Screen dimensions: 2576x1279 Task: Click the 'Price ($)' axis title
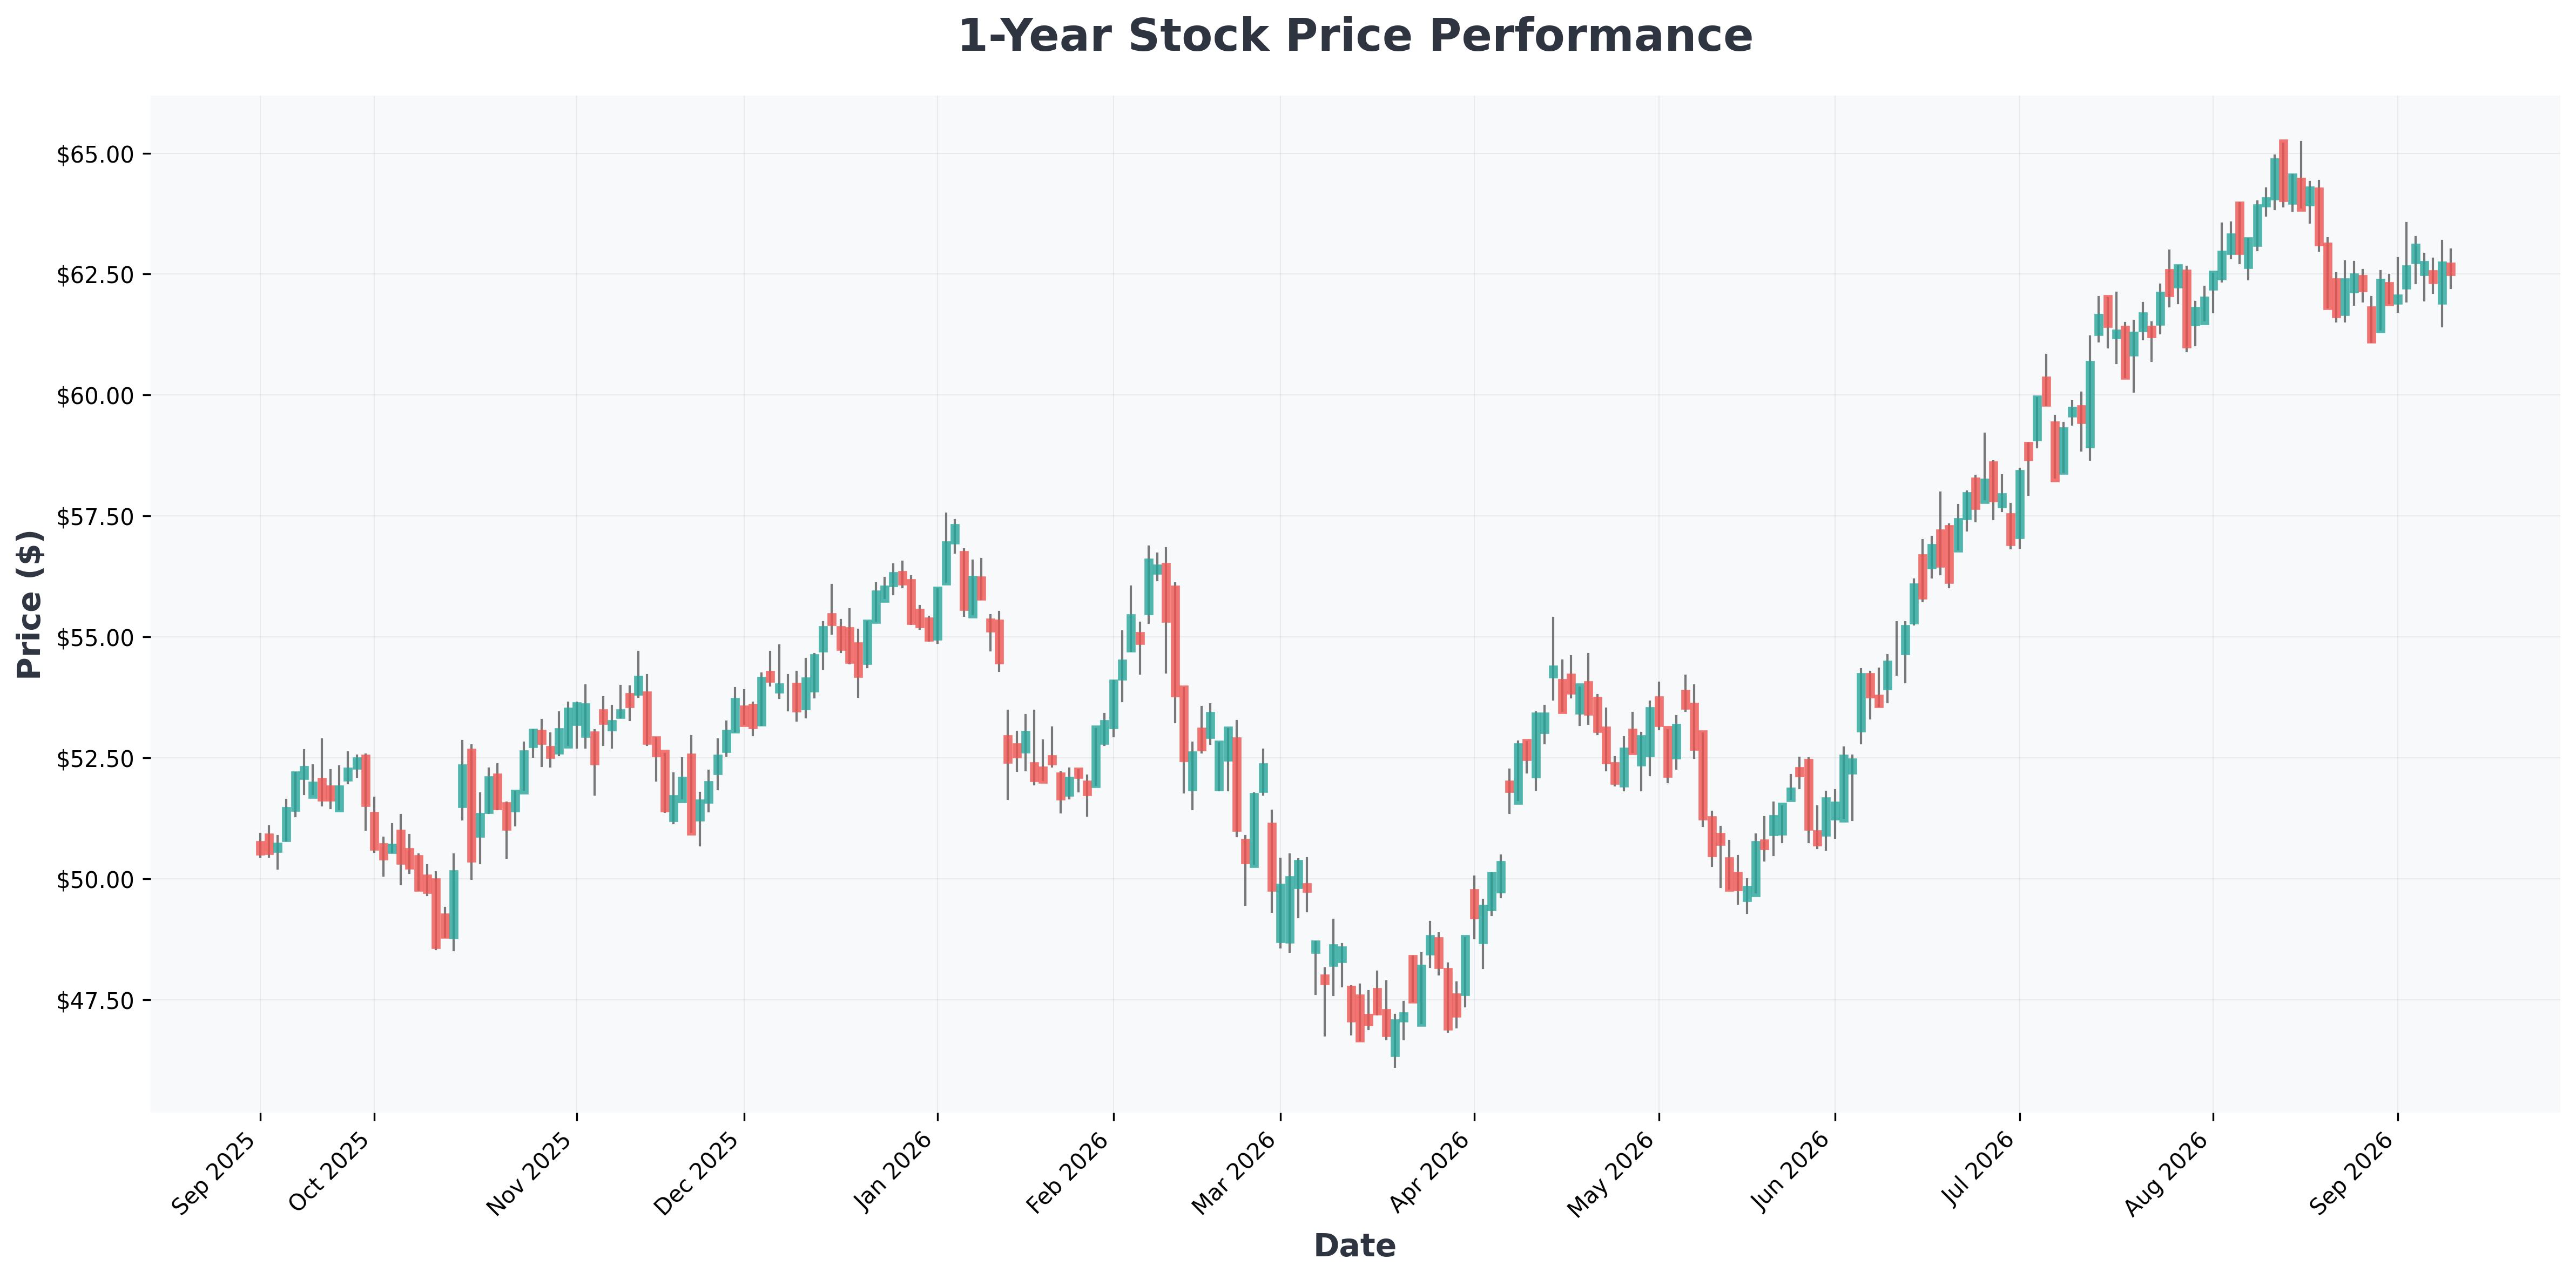pyautogui.click(x=30, y=604)
